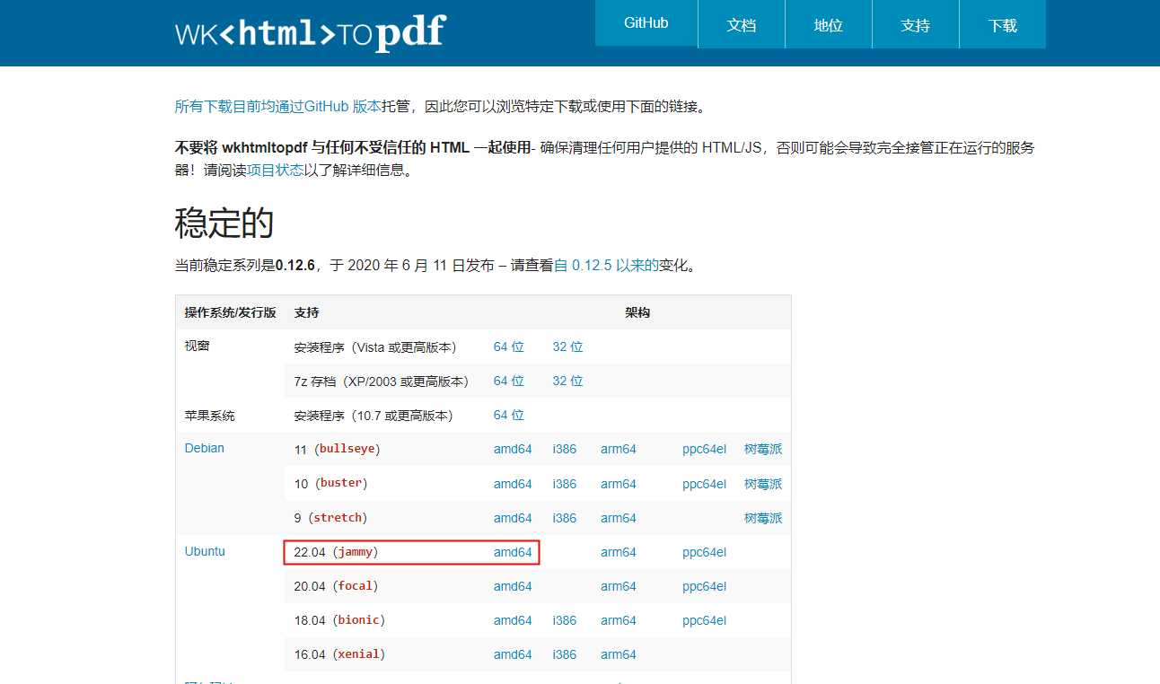Screen dimensions: 1160x684
Task: Download i386 for Debian 10 buster
Action: 565,484
